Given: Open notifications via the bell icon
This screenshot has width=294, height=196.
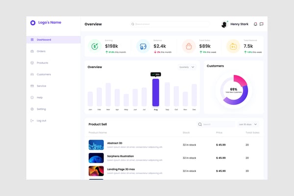Looking at the screenshot, I should (255, 24).
